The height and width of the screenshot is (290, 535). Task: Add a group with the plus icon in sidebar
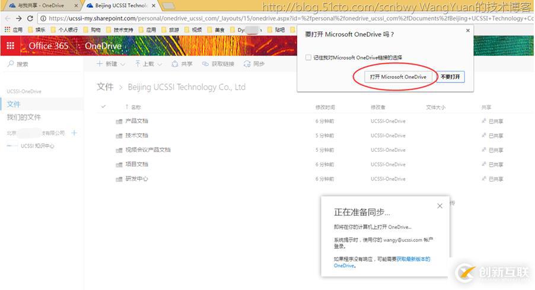pyautogui.click(x=74, y=133)
